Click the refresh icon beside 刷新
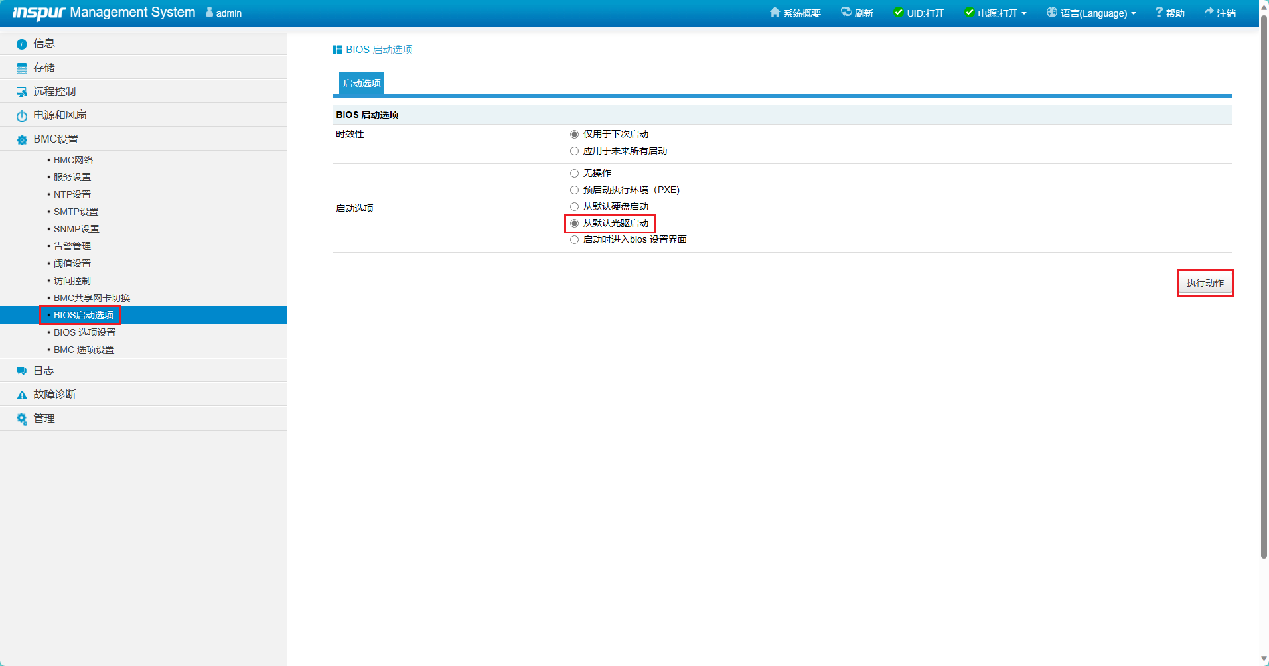This screenshot has height=666, width=1269. click(846, 12)
